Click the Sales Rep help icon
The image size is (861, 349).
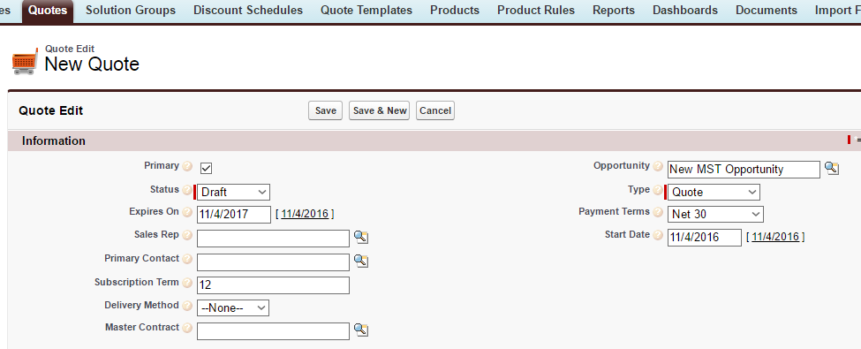pos(187,236)
